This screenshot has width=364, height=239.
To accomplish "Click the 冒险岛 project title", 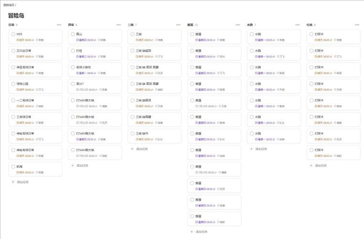I will click(16, 16).
